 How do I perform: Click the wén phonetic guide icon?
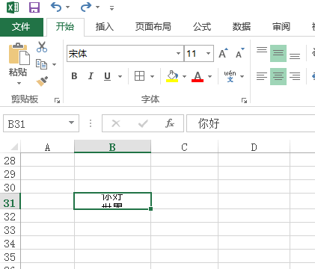230,76
